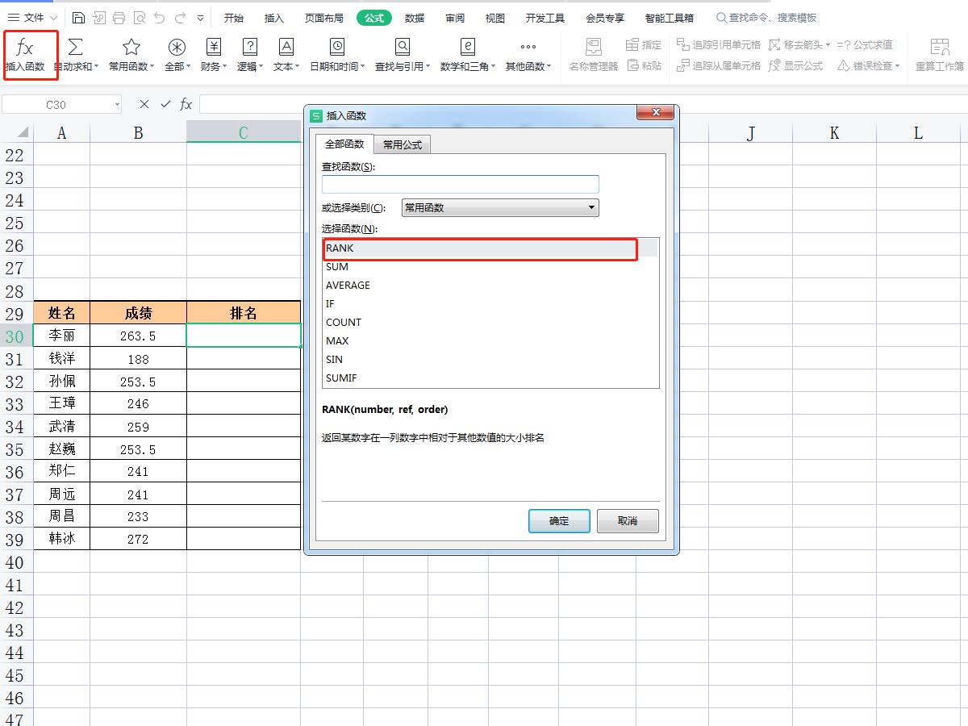
Task: Expand the function category (或选择类别) dropdown
Action: (591, 207)
